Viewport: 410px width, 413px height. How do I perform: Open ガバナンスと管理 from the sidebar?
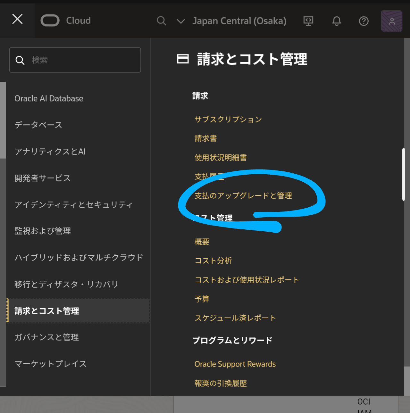46,337
